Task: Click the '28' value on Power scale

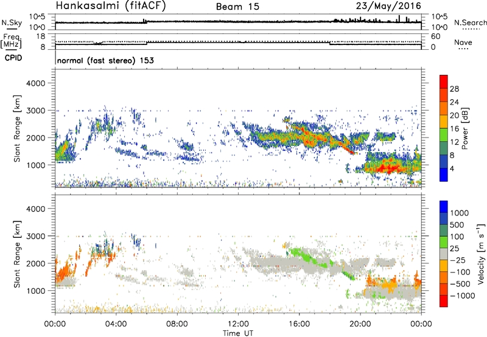Action: [x=454, y=89]
